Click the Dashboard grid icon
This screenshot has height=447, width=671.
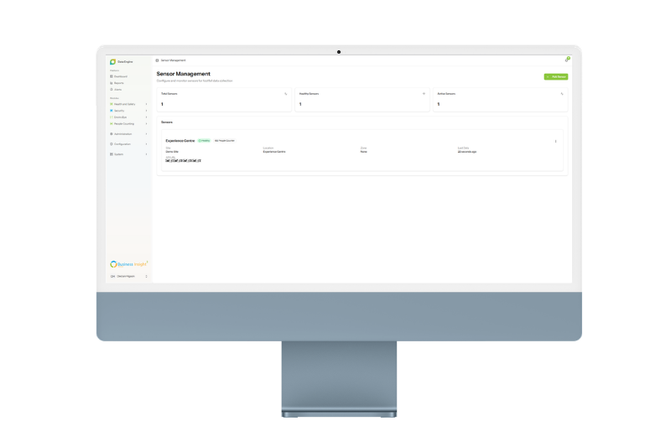(112, 76)
